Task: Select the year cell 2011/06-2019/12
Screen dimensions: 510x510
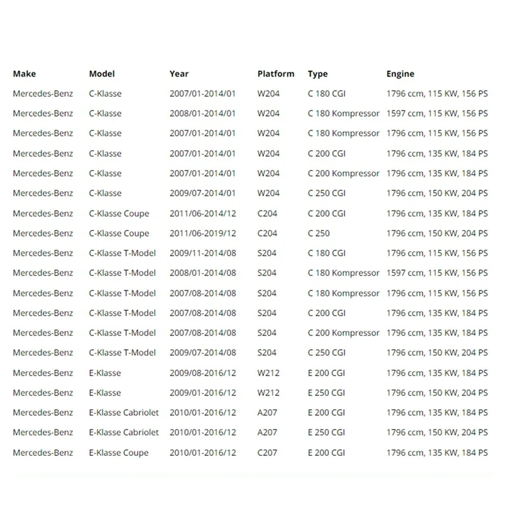Action: pos(203,233)
